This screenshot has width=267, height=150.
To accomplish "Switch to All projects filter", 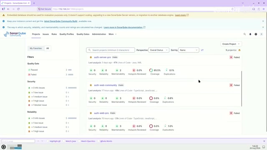I will coord(48,48).
